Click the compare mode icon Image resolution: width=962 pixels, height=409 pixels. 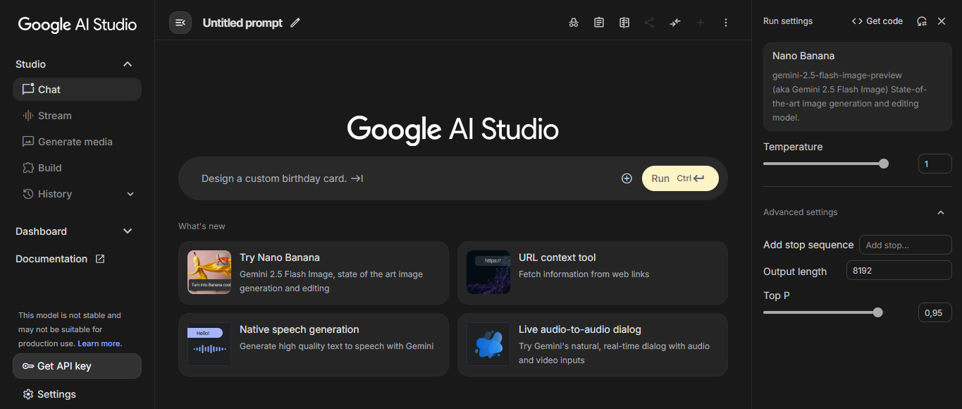click(624, 23)
